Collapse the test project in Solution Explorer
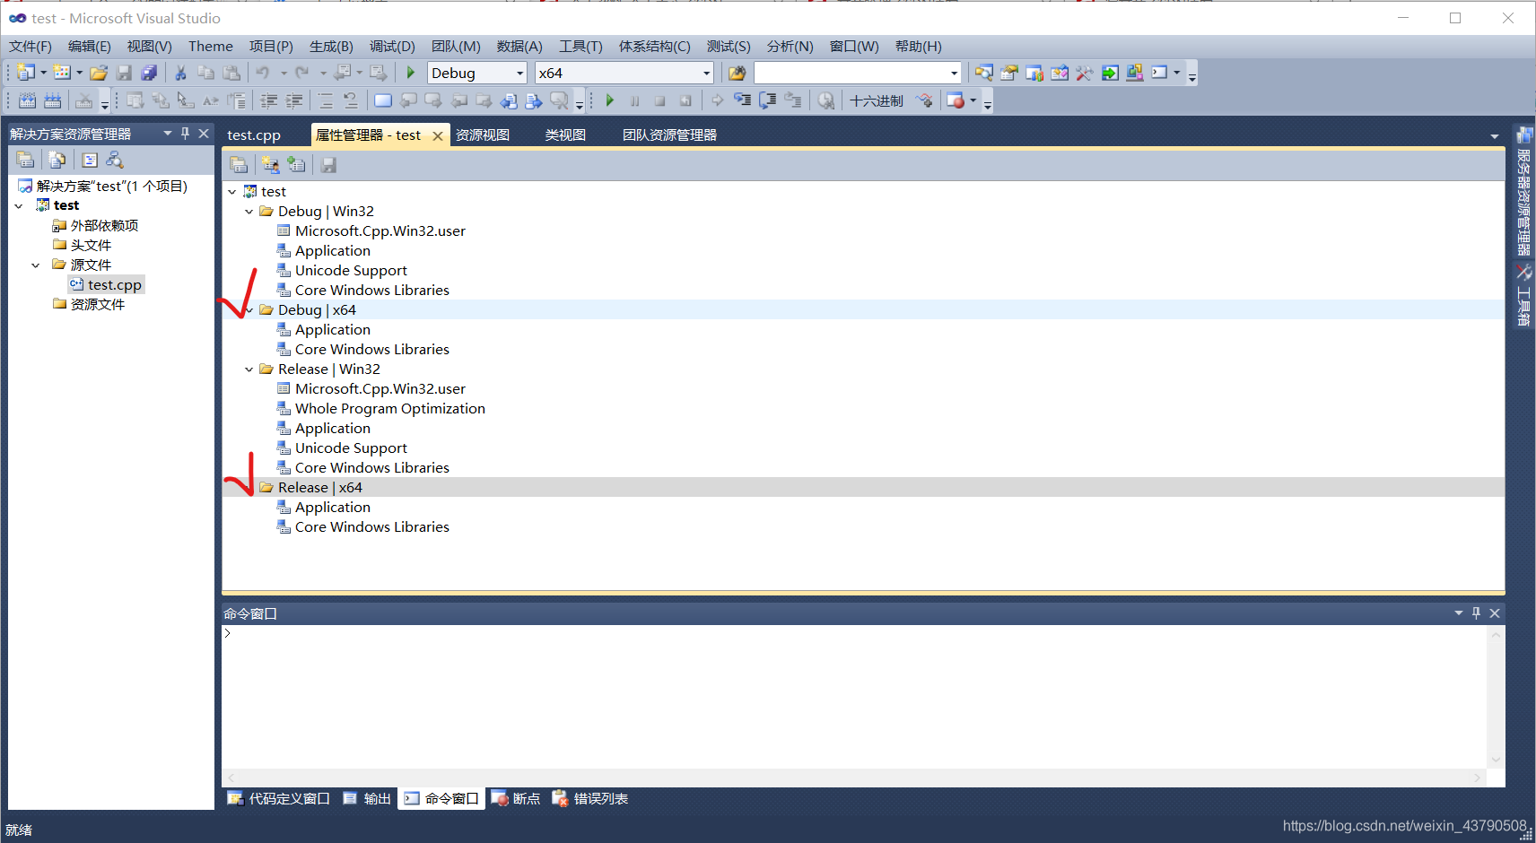The image size is (1536, 843). tap(19, 205)
